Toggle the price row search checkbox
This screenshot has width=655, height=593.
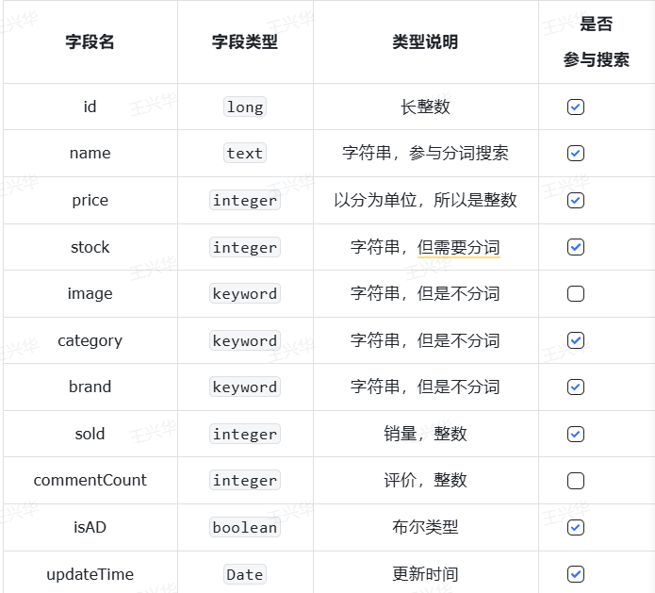[x=576, y=201]
